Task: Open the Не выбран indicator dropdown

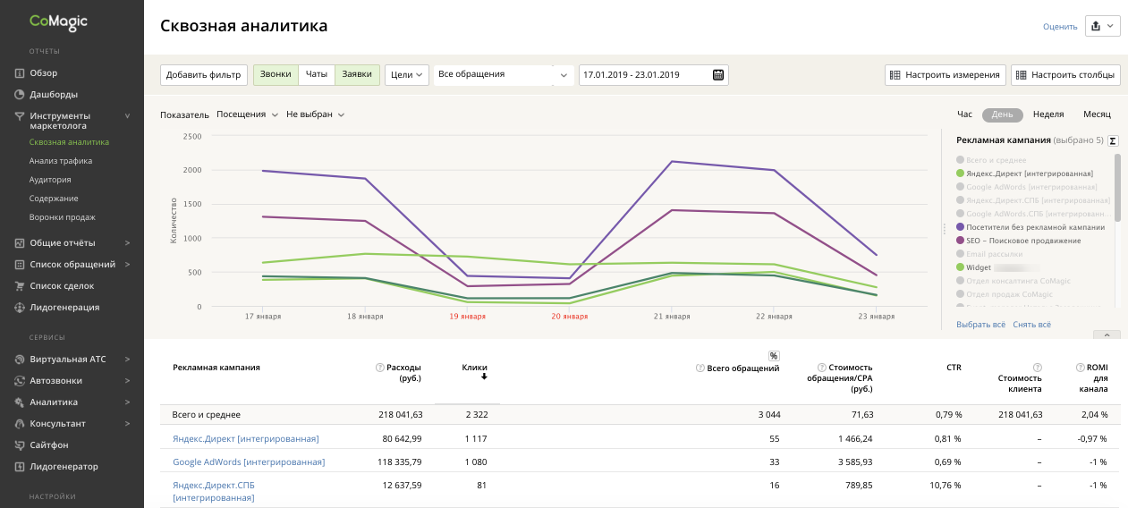Action: coord(315,114)
